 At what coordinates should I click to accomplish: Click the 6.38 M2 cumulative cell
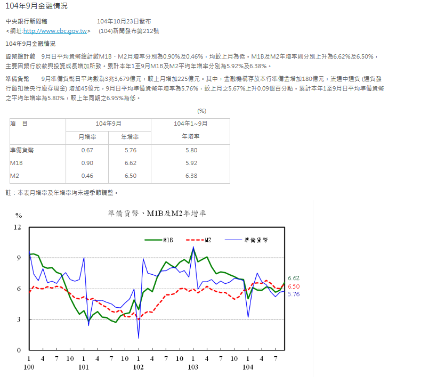coord(191,176)
